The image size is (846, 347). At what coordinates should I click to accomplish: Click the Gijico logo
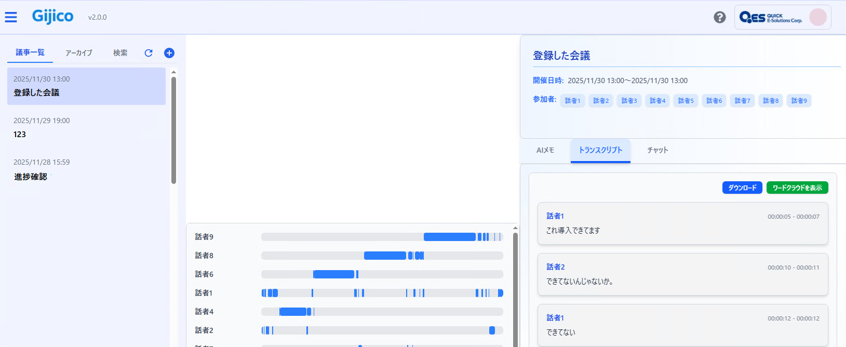52,17
